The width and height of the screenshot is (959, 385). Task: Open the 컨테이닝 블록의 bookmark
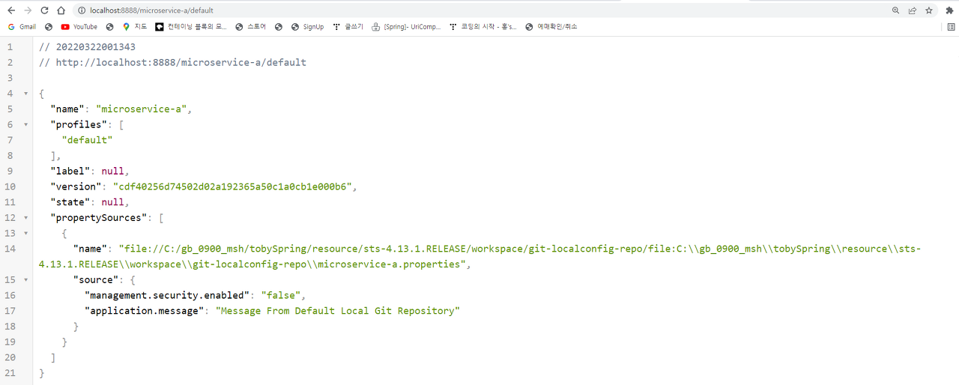[191, 27]
